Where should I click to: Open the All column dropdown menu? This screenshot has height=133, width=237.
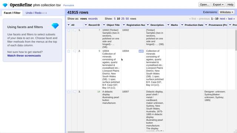pos(69,25)
